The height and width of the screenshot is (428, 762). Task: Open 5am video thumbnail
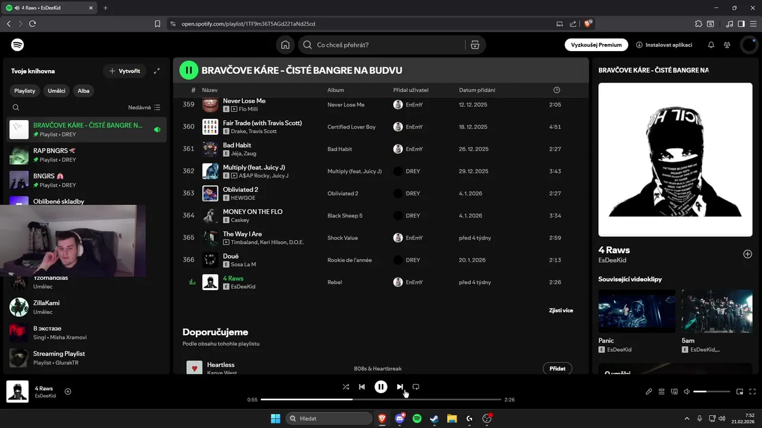click(717, 311)
